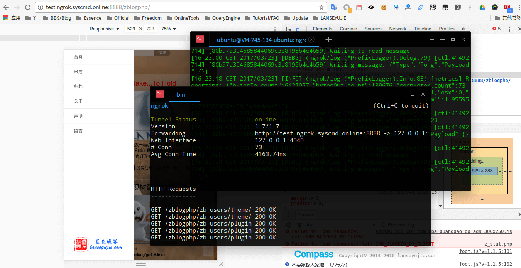Image resolution: width=521 pixels, height=268 pixels.
Task: Open the Tutorial/FAQ bookmark folder
Action: click(262, 18)
